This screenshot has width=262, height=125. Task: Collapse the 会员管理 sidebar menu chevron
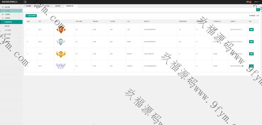[x=19, y=18]
